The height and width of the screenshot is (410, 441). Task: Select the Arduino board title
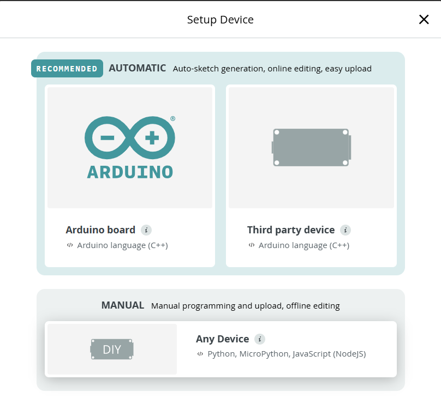coord(100,230)
